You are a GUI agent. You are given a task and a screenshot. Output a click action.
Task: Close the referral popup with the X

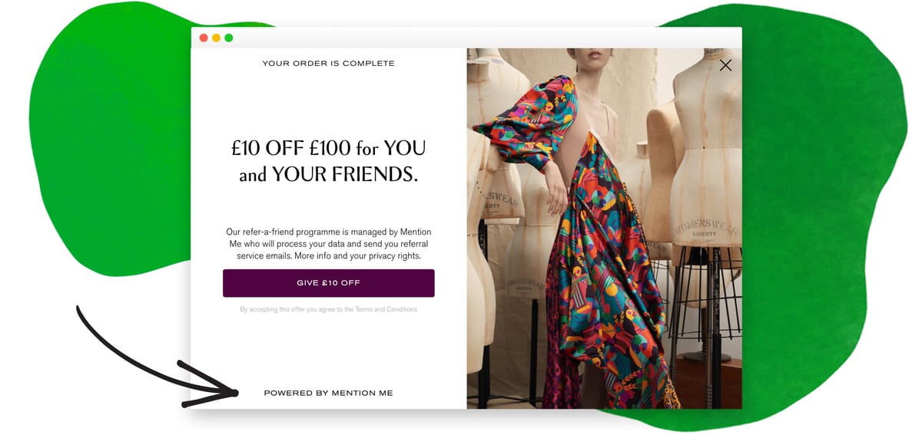click(725, 65)
